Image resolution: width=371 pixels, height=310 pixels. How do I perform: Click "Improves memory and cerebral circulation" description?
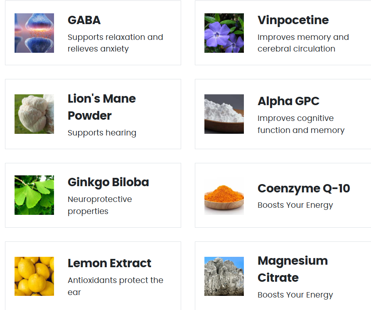[303, 43]
